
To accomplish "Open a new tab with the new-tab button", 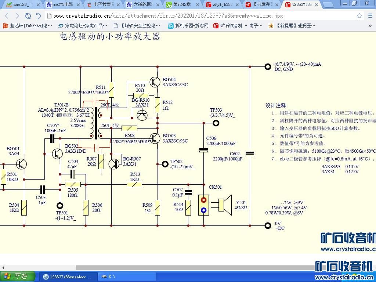I will (328, 5).
